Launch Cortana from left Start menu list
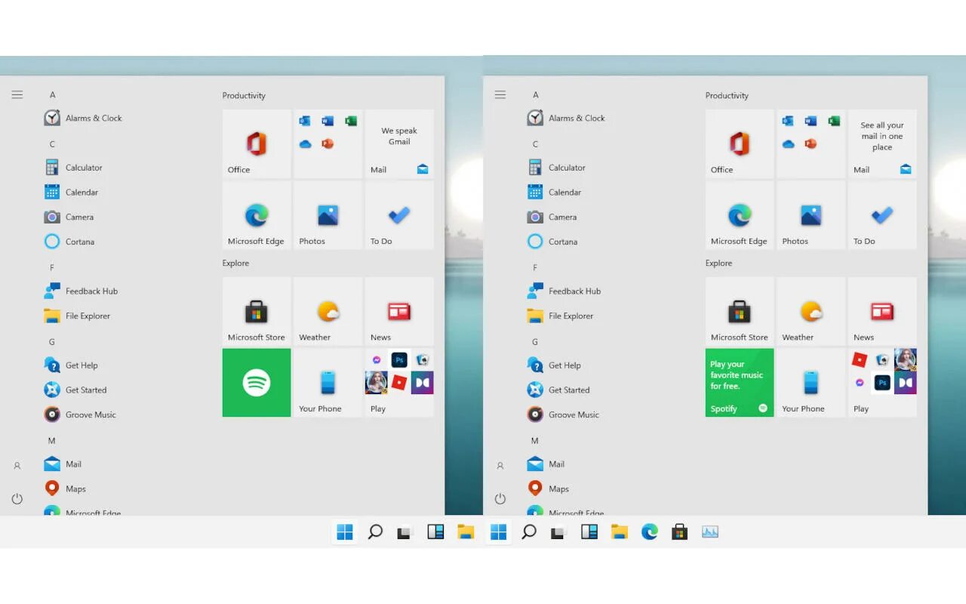 pyautogui.click(x=69, y=242)
